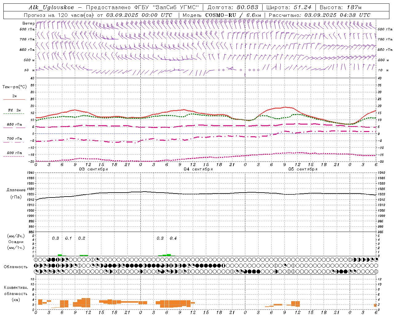Click the "700 гПа" temperature legend entry
The height and width of the screenshot is (315, 394).
point(14,139)
